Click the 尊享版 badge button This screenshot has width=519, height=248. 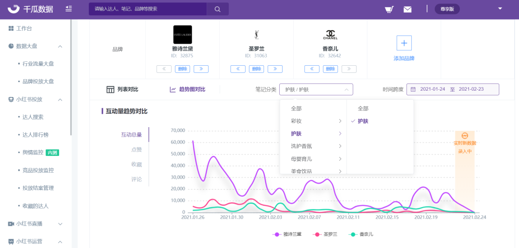447,9
